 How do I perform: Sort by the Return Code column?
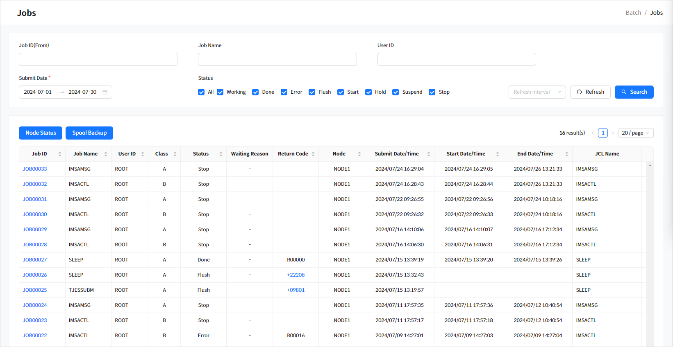click(x=313, y=154)
